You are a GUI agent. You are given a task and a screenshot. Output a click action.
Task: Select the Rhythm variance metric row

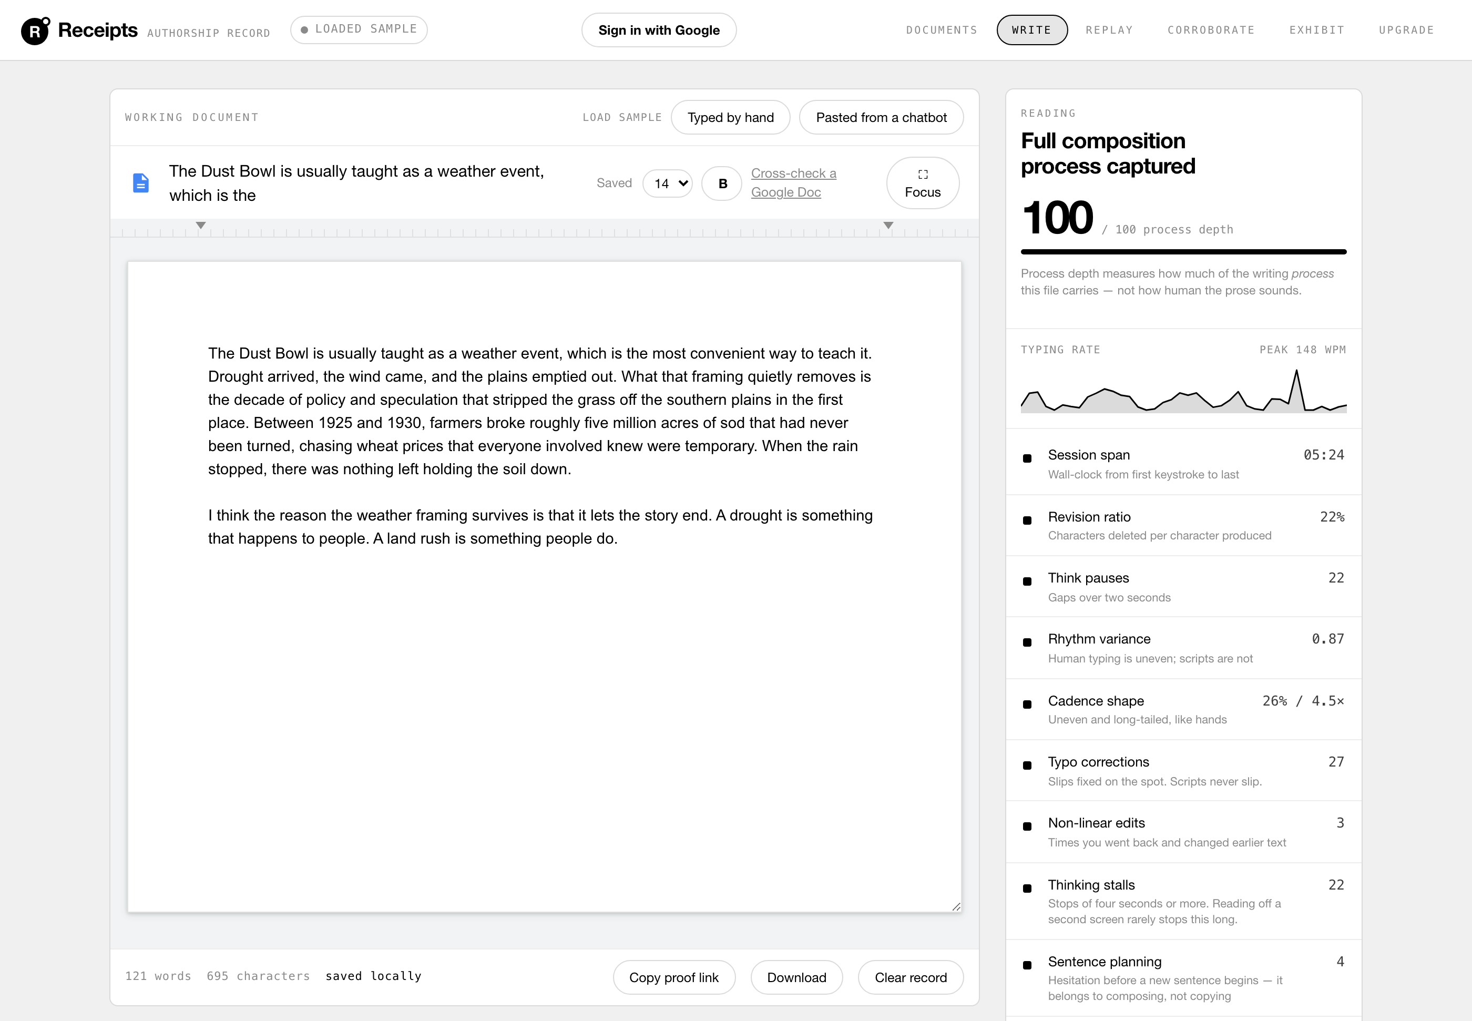(x=1183, y=648)
